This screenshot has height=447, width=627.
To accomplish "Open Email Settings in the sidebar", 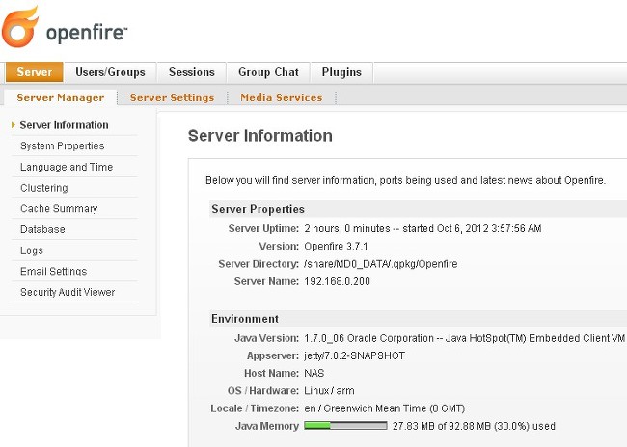I will 53,272.
